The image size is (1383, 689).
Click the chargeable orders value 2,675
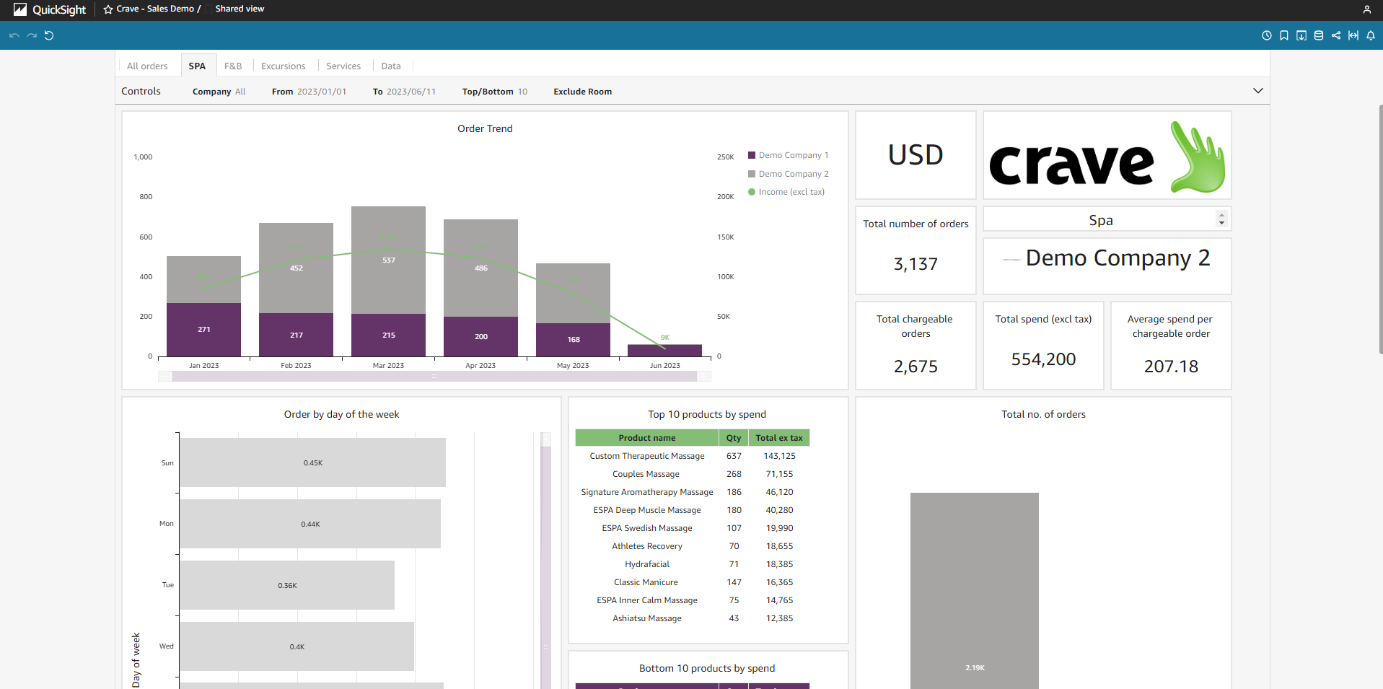(x=916, y=367)
